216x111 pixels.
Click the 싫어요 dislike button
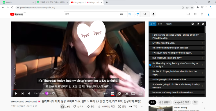tap(78, 106)
